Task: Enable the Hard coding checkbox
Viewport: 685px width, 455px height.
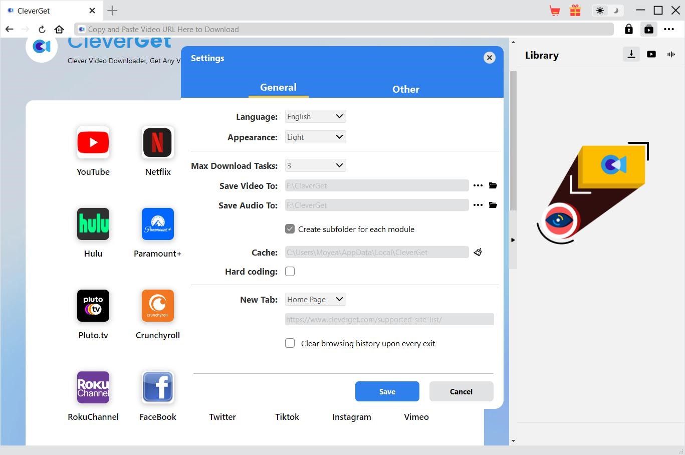Action: (290, 272)
